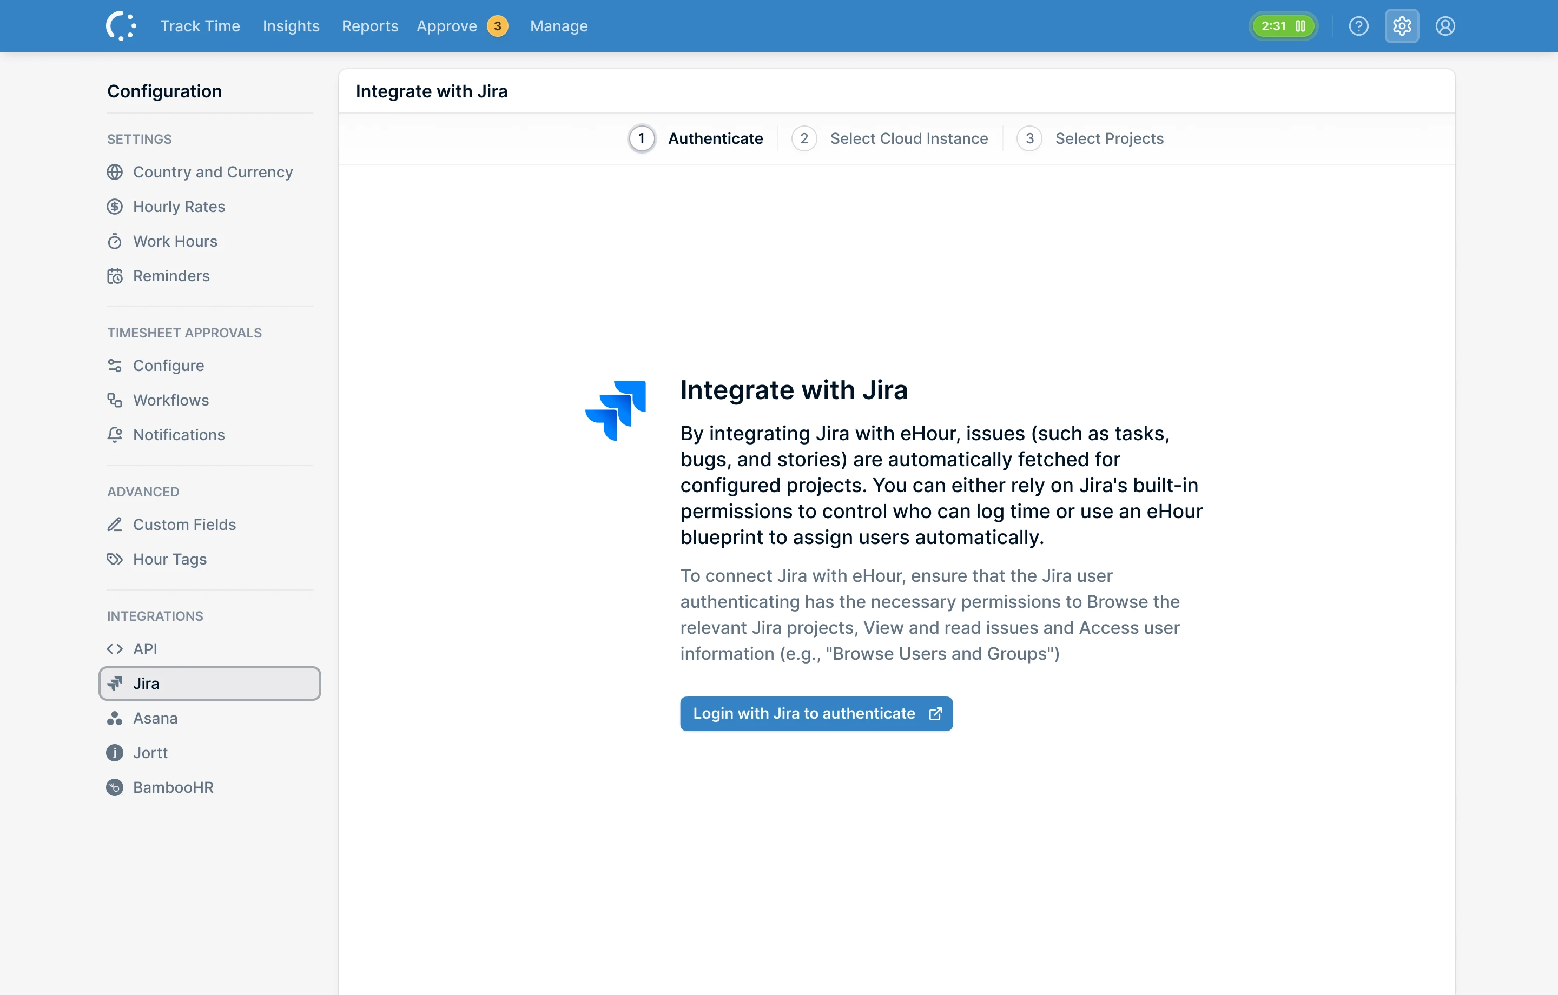The width and height of the screenshot is (1558, 995).
Task: Click the sliders icon beside Configure
Action: (115, 366)
